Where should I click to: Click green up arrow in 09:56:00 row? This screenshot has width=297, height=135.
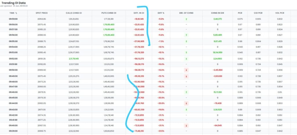(186, 35)
